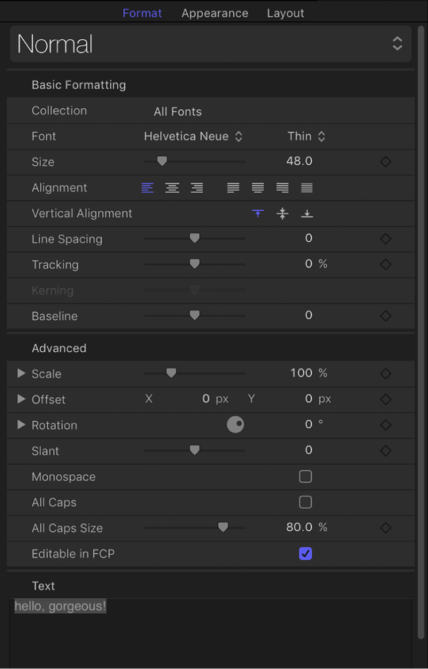
Task: Enable Monospace text
Action: pos(305,476)
